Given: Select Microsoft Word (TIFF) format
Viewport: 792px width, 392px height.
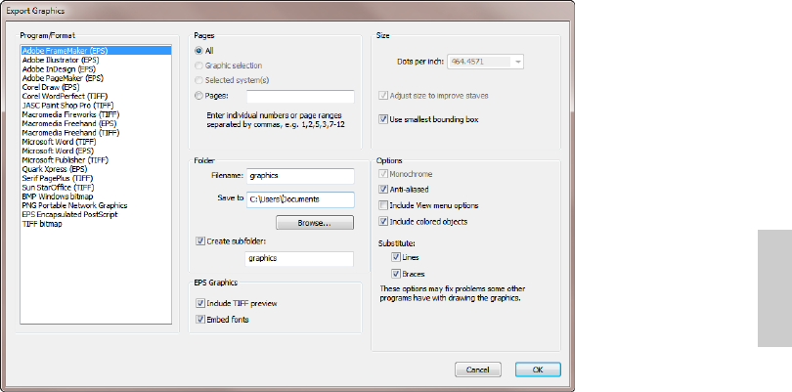Looking at the screenshot, I should 96,142.
